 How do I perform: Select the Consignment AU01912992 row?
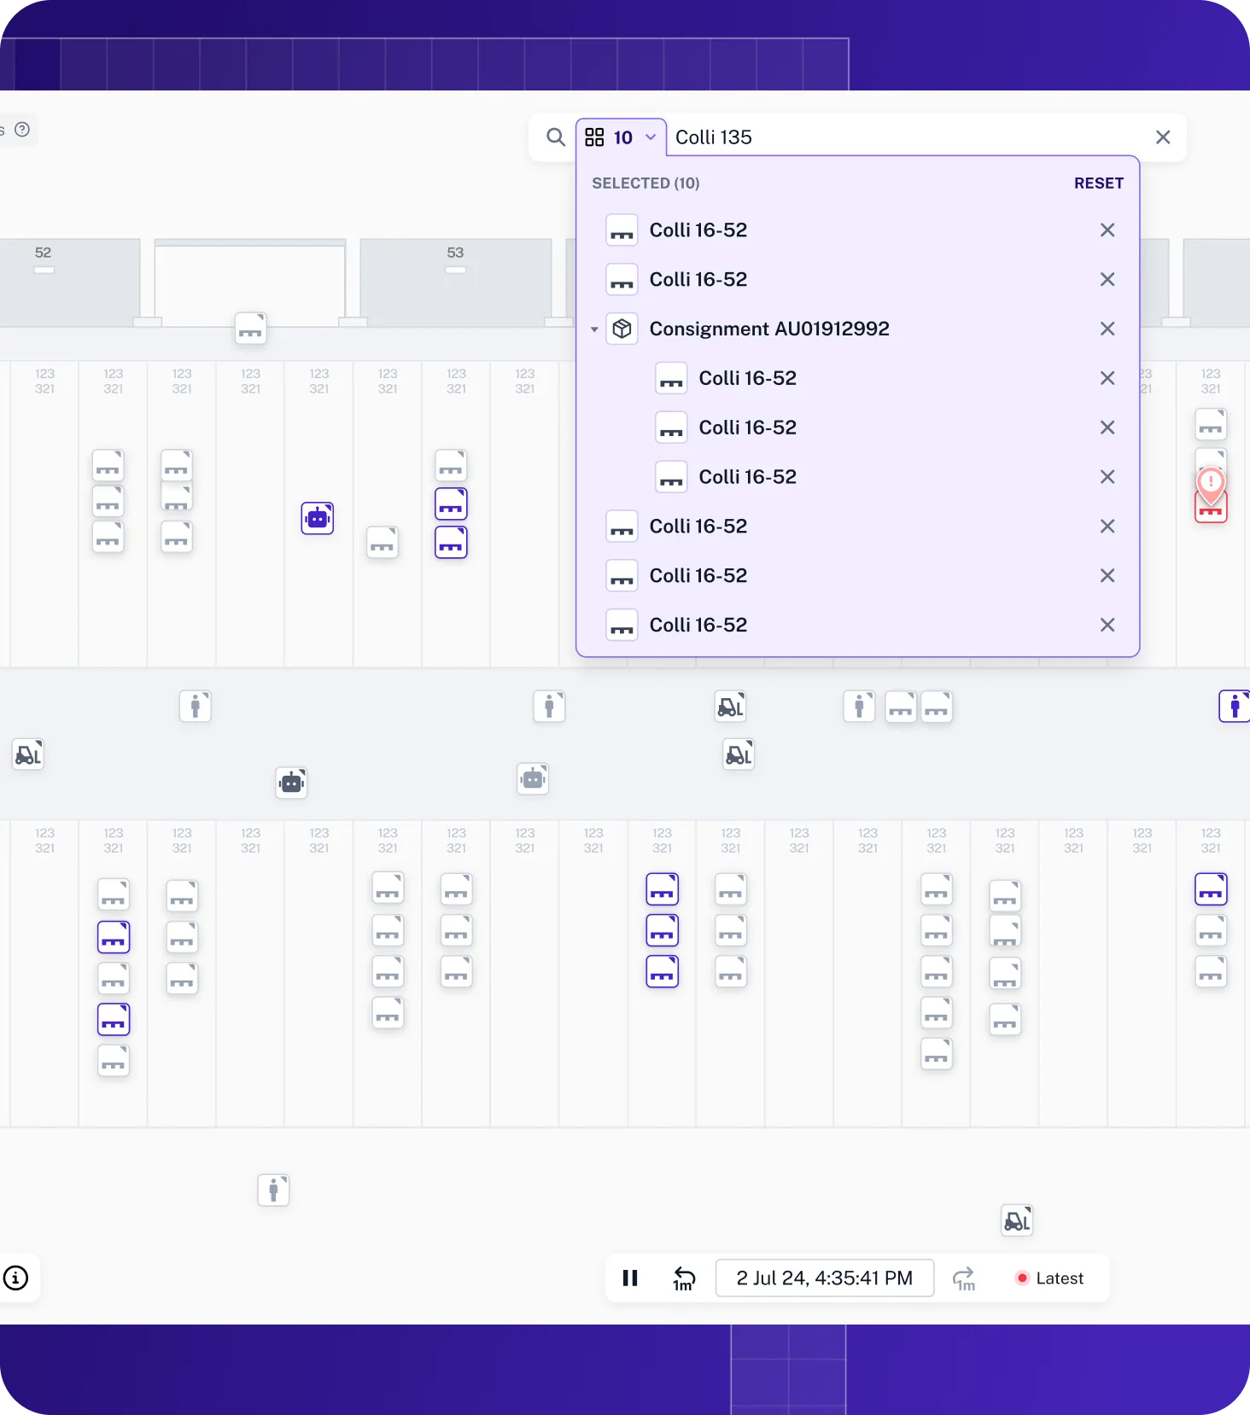[x=857, y=329]
